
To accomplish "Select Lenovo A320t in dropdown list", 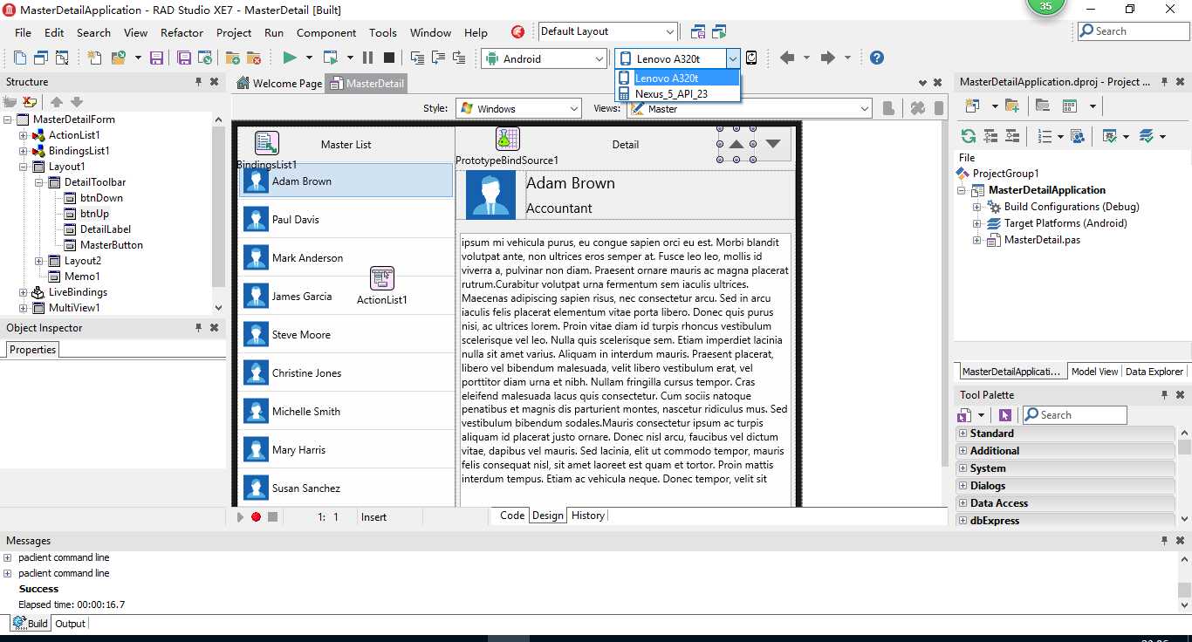I will 677,78.
